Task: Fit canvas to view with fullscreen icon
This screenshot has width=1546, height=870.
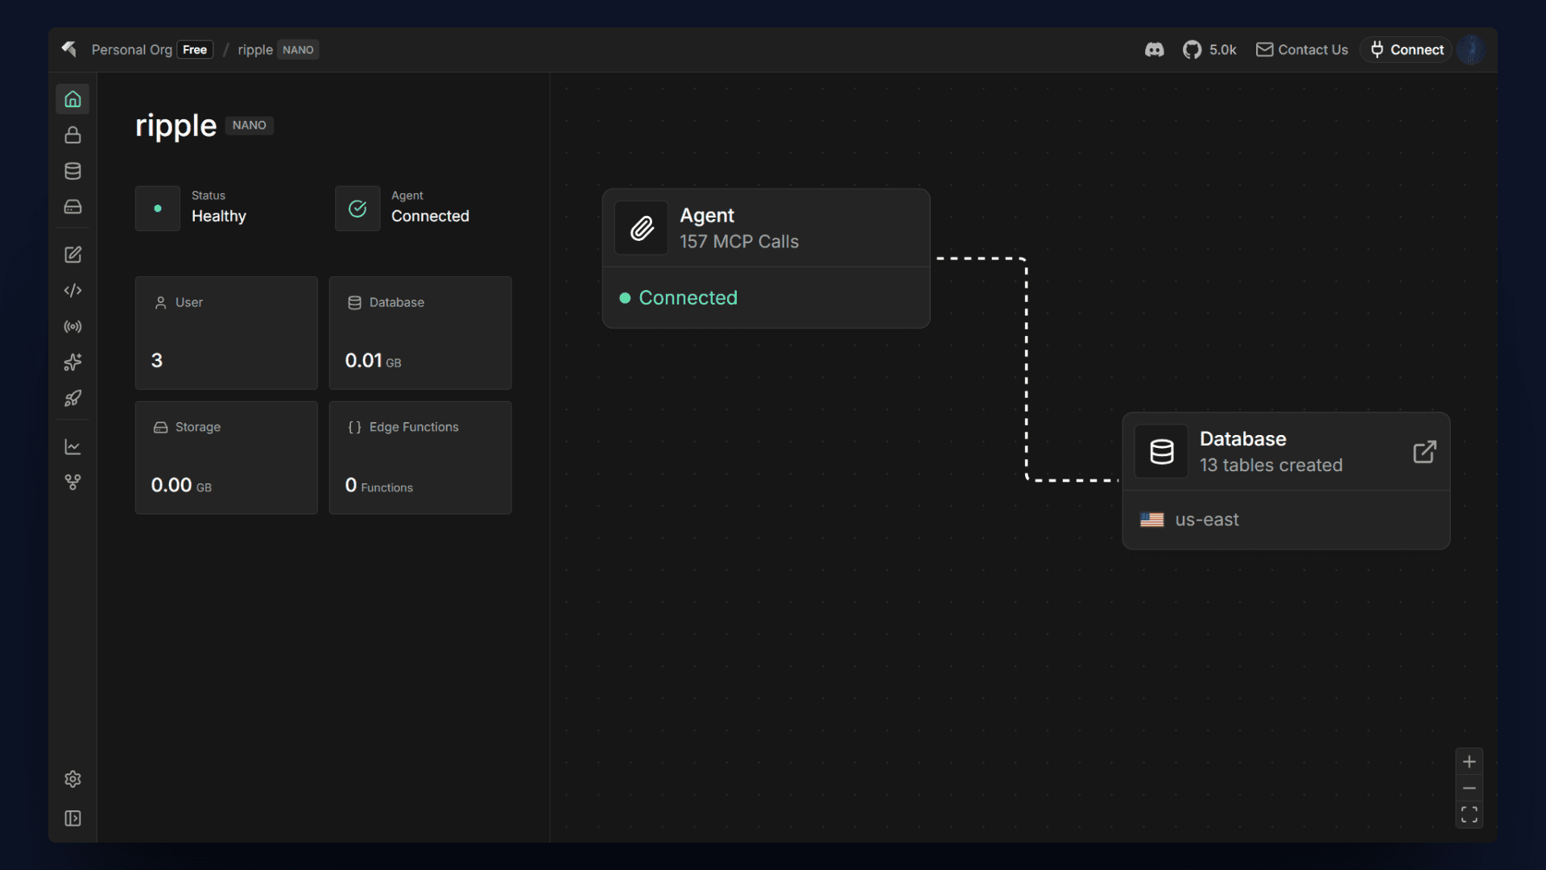Action: point(1469,815)
